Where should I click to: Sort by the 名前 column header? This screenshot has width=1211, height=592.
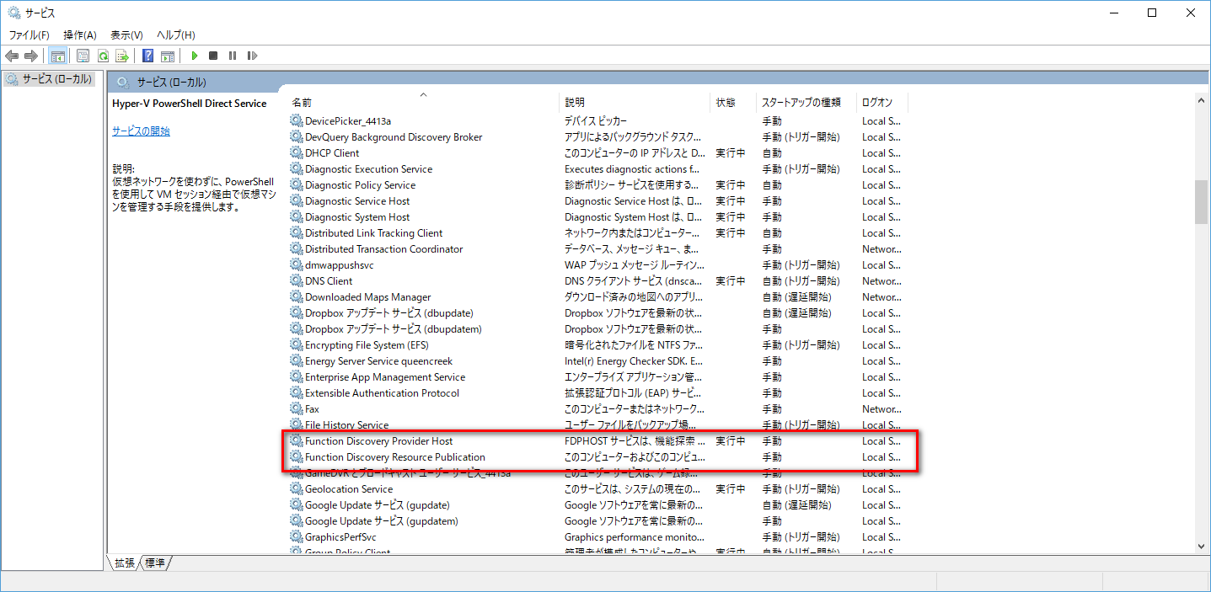click(x=302, y=102)
